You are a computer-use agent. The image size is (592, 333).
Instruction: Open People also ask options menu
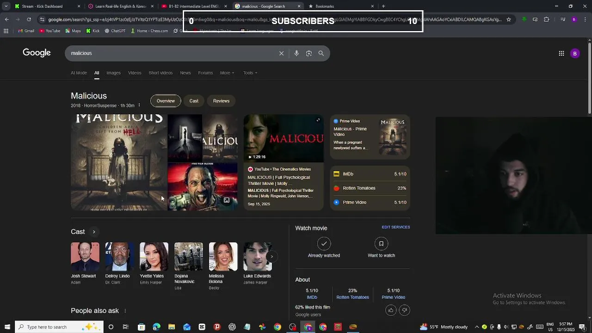pyautogui.click(x=125, y=311)
